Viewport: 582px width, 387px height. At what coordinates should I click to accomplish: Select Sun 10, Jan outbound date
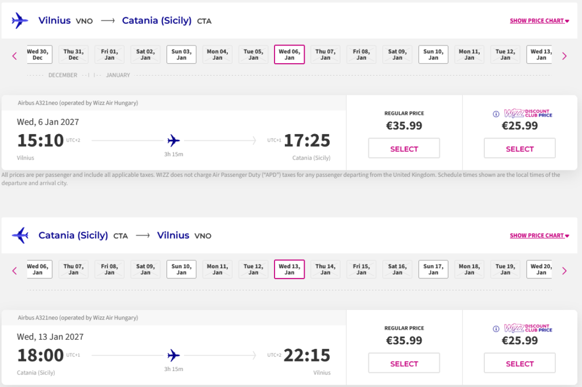point(433,55)
